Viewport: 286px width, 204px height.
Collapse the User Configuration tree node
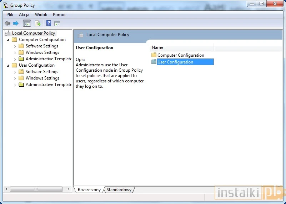click(x=8, y=65)
